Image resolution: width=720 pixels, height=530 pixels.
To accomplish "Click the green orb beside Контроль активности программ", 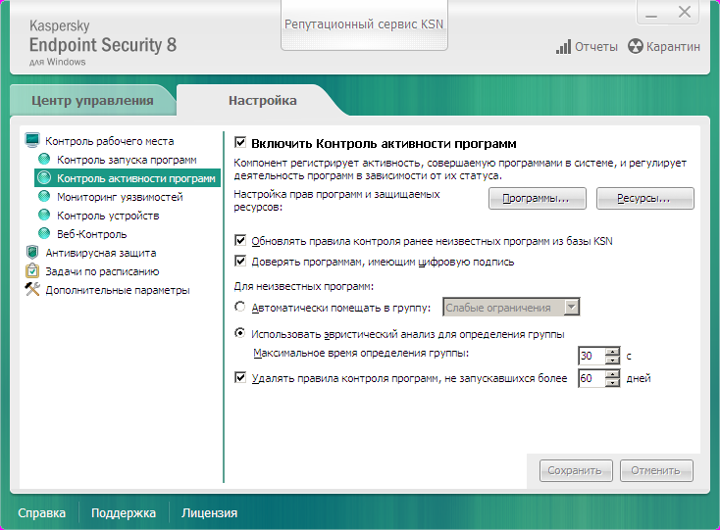I will [44, 178].
